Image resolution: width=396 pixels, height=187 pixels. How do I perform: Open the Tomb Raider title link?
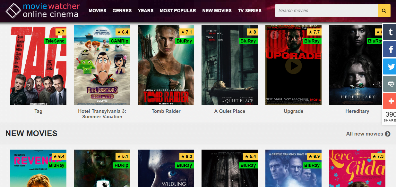pos(166,111)
